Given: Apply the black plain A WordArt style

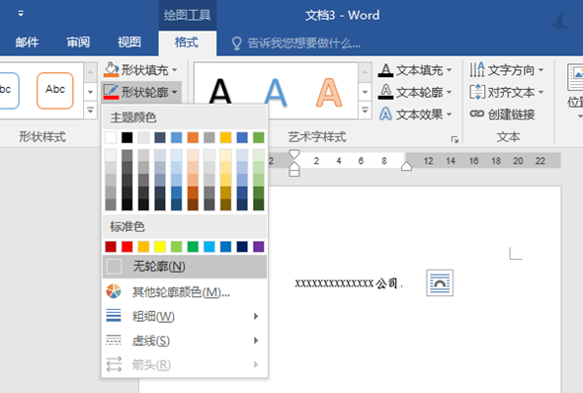Looking at the screenshot, I should click(220, 92).
